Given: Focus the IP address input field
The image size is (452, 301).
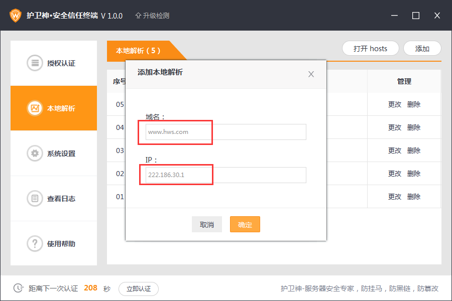Looking at the screenshot, I should pos(225,175).
